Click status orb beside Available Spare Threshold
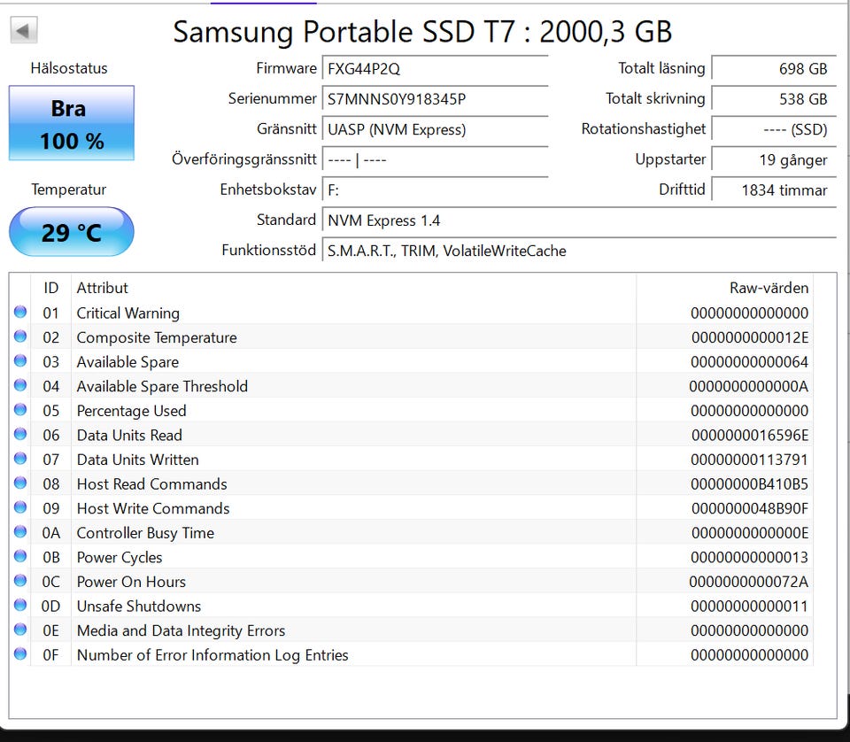The width and height of the screenshot is (850, 742). click(x=20, y=386)
